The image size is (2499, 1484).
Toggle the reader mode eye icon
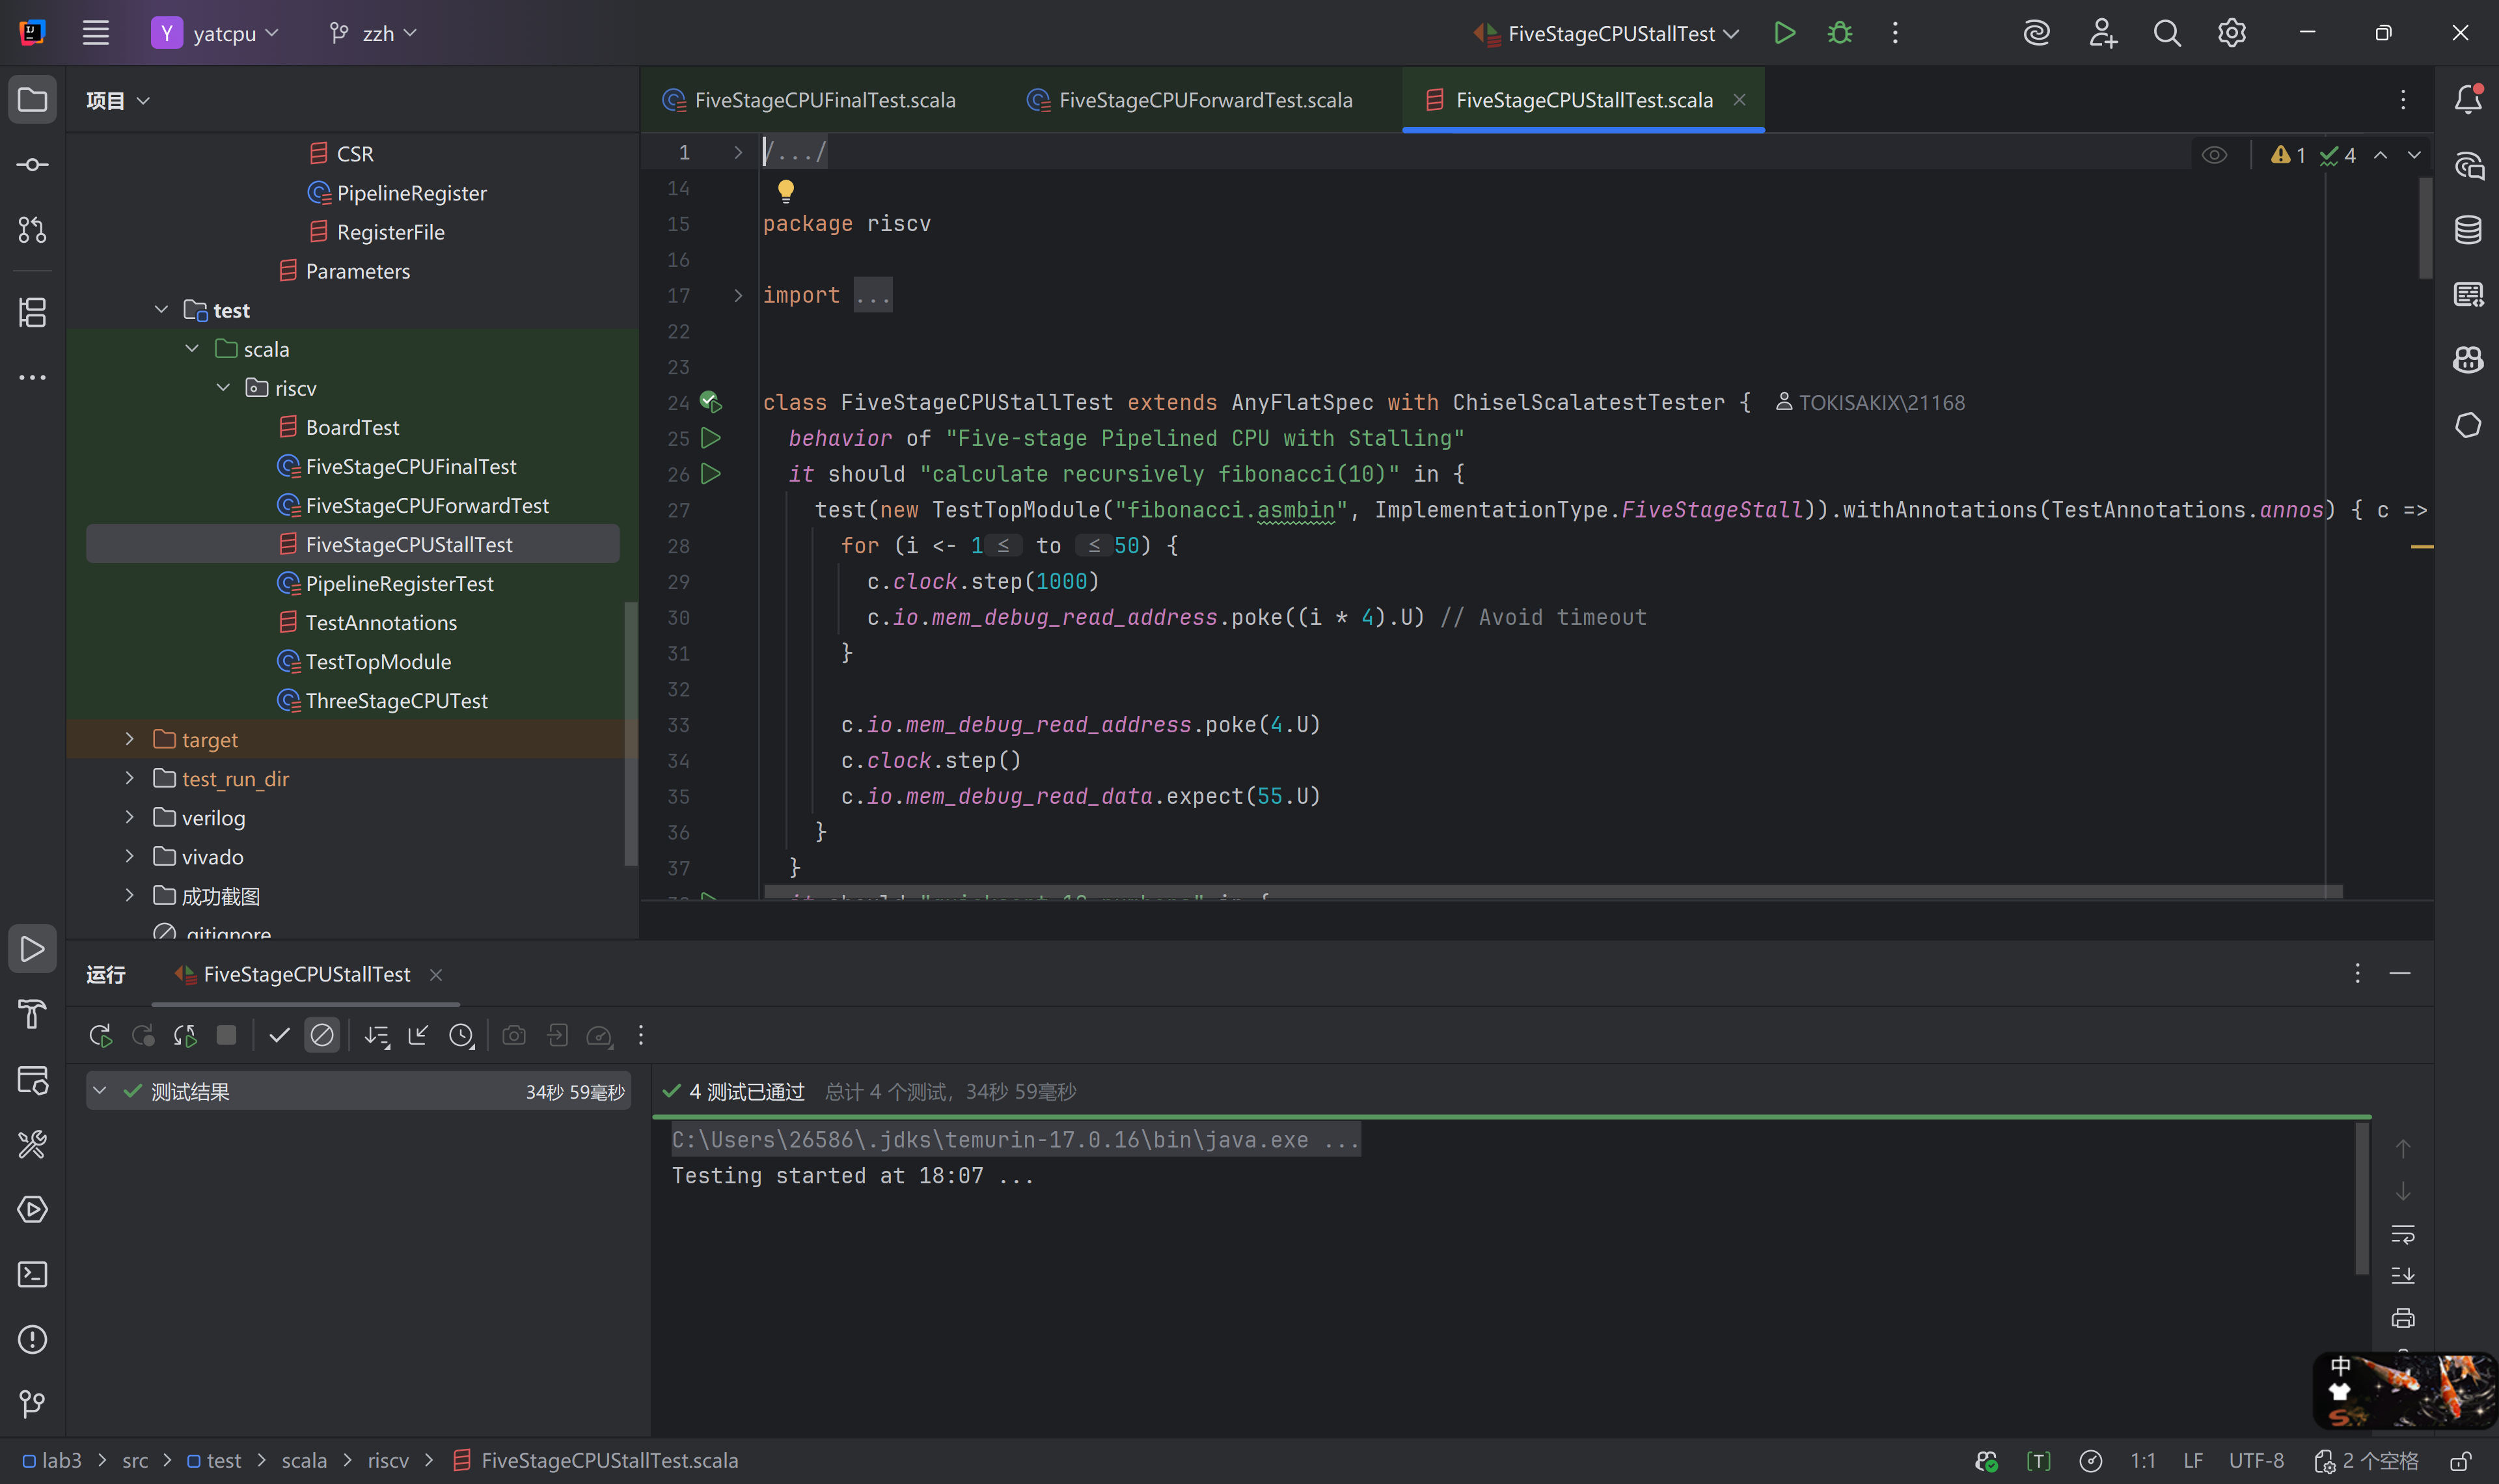(2214, 155)
